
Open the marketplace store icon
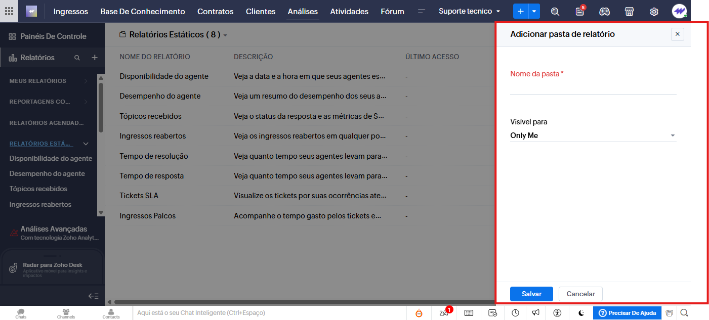click(x=629, y=12)
